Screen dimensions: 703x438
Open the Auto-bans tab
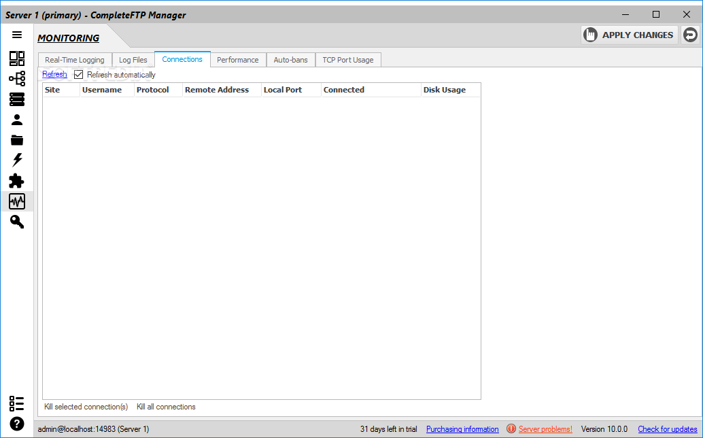pyautogui.click(x=290, y=60)
